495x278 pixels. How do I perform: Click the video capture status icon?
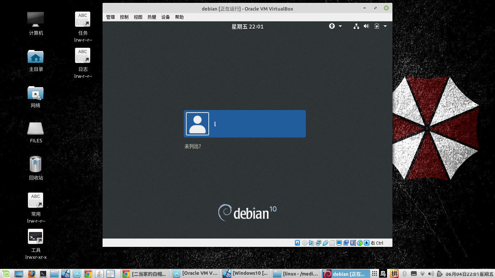point(346,243)
